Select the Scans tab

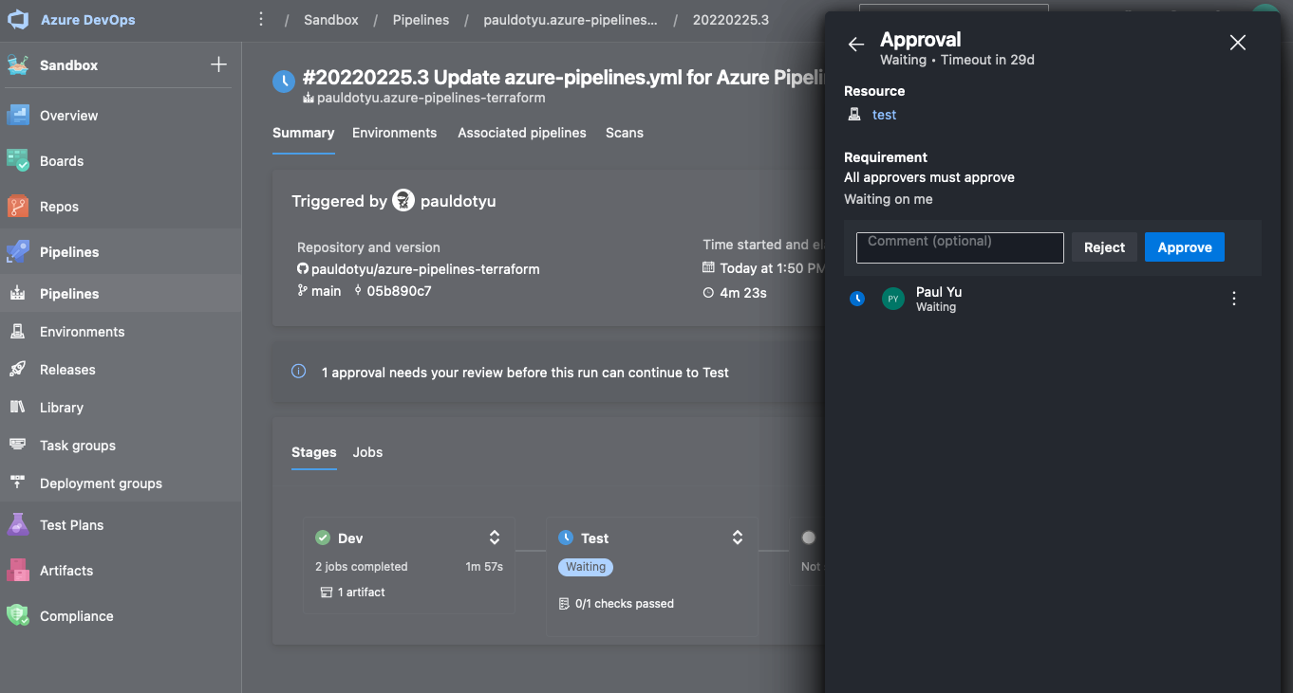(x=625, y=133)
